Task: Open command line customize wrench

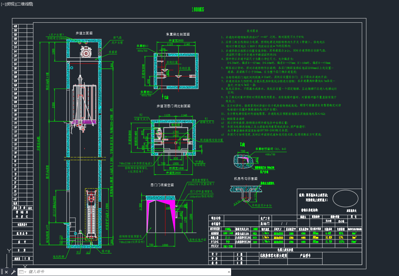Action: (x=13, y=272)
